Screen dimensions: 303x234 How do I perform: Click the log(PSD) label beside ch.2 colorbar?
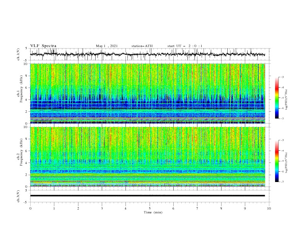(286, 162)
